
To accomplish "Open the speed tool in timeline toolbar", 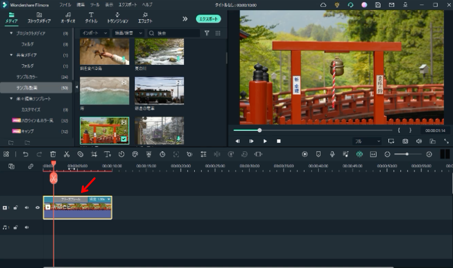I will 121,154.
